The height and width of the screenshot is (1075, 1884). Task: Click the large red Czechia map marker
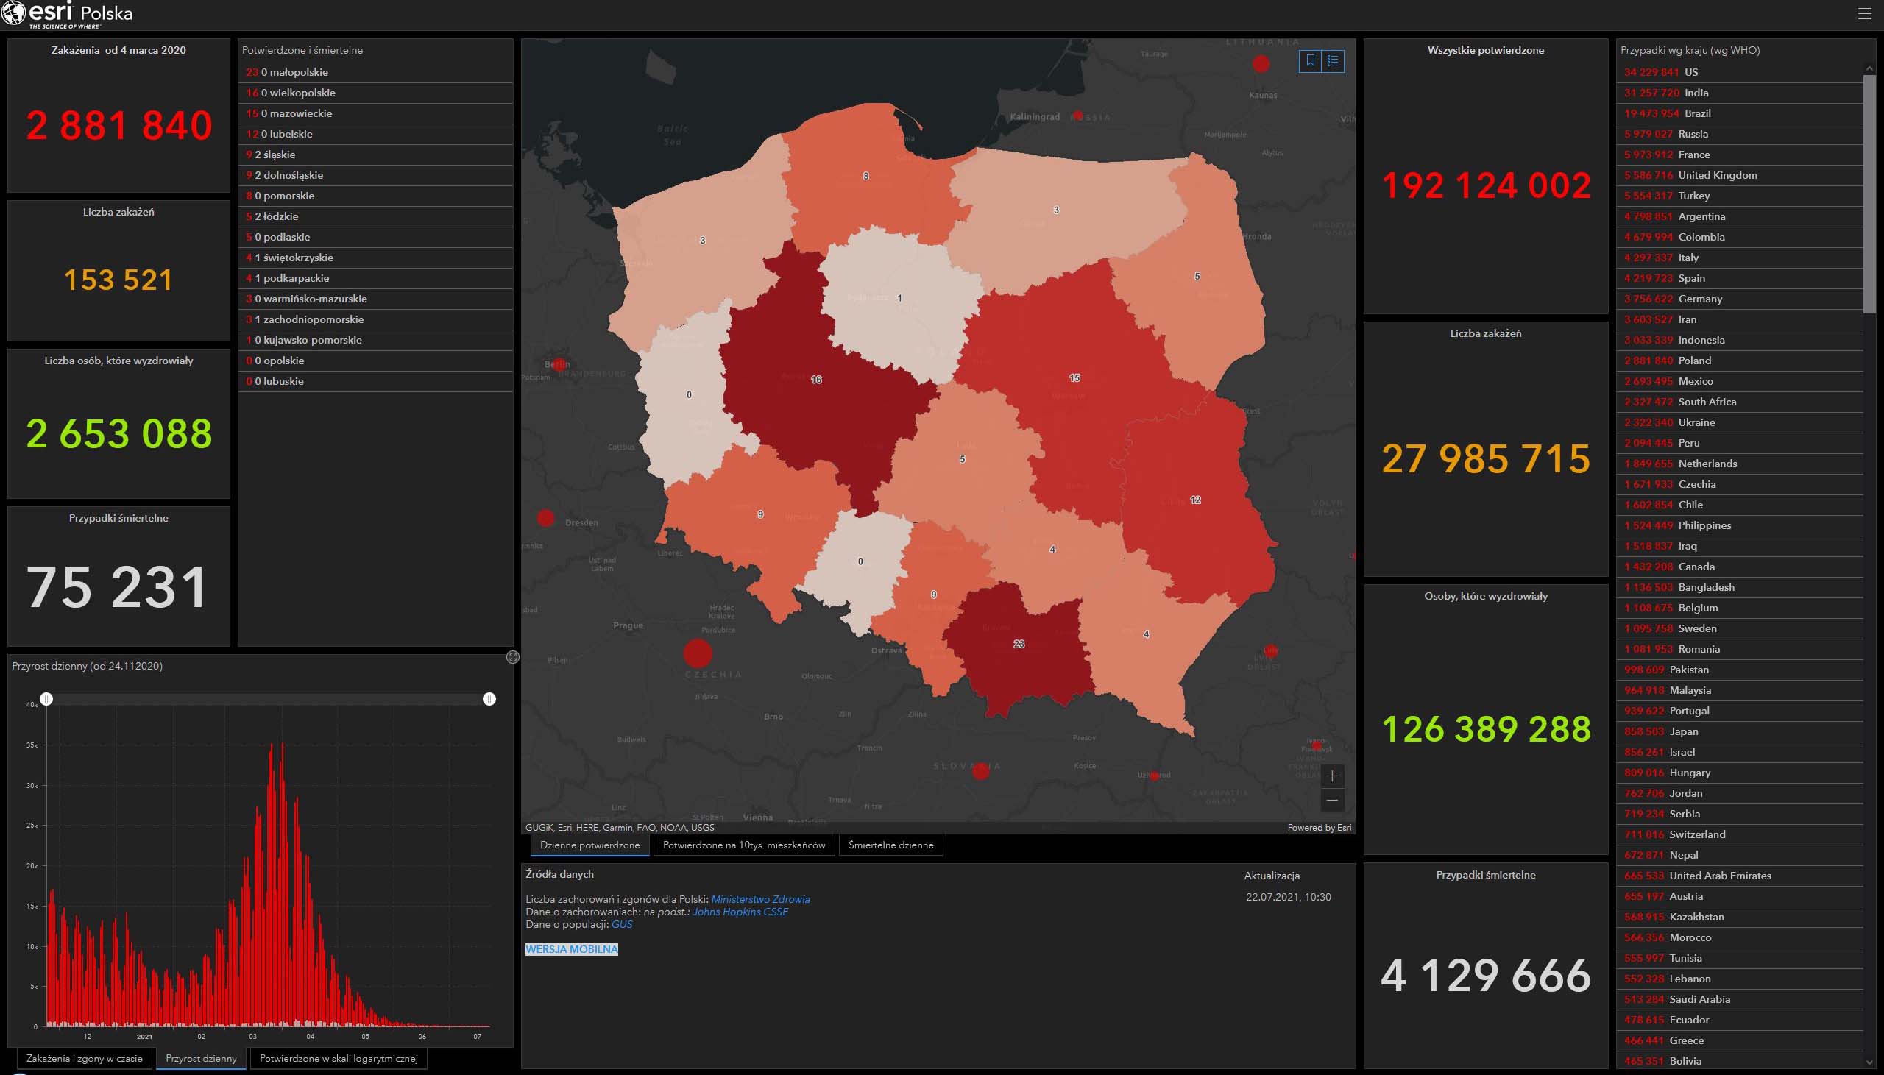click(698, 653)
